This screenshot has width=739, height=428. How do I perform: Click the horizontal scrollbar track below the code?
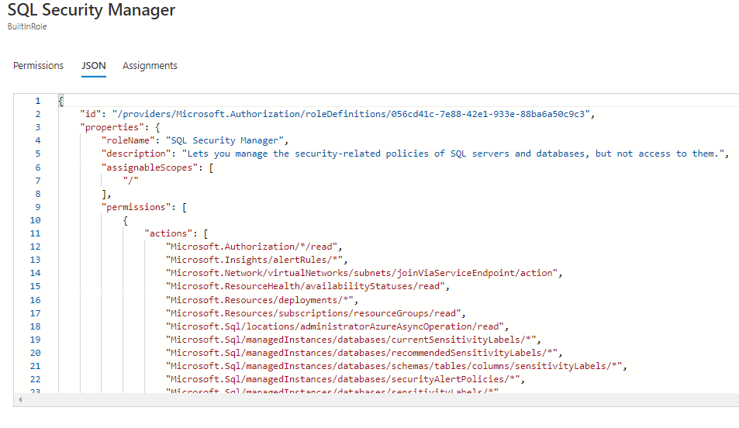[x=372, y=400]
